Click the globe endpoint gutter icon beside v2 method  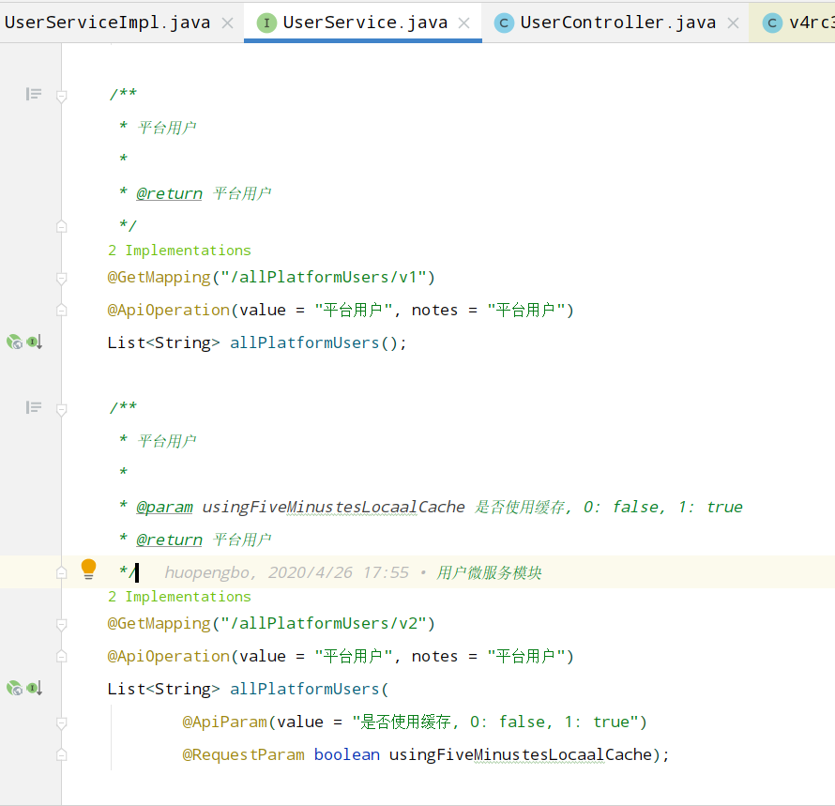14,688
